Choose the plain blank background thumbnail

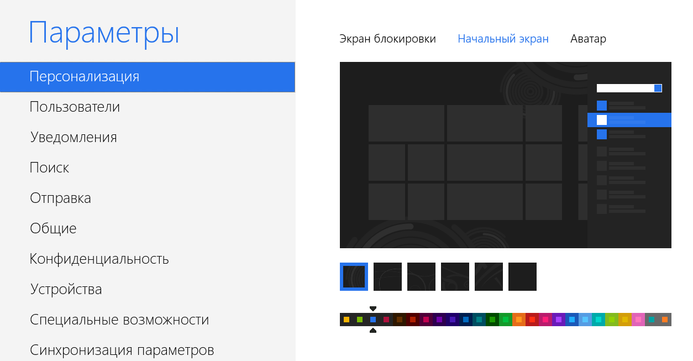[x=522, y=276]
